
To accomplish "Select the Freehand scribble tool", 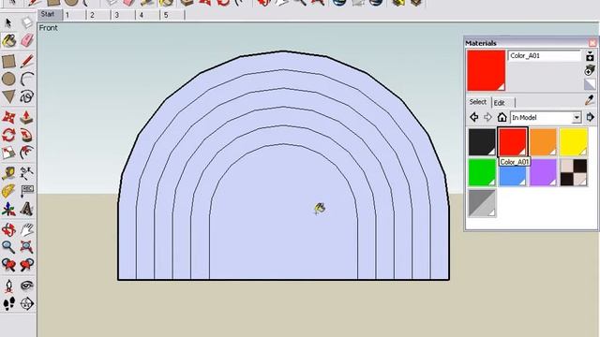I will [x=26, y=96].
